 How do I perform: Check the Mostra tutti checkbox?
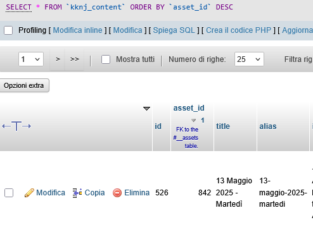(106, 59)
